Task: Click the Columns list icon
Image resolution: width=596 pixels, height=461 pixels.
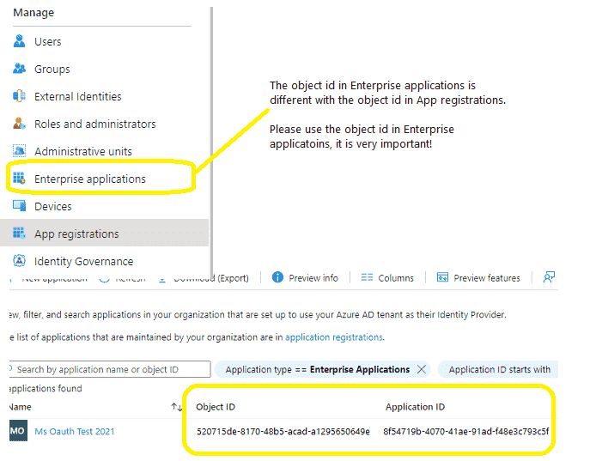Action: pos(367,278)
